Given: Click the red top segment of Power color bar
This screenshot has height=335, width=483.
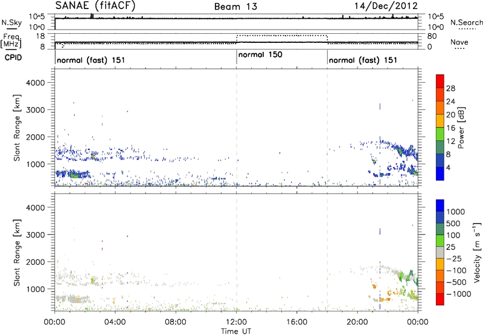Looking at the screenshot, I should point(440,81).
